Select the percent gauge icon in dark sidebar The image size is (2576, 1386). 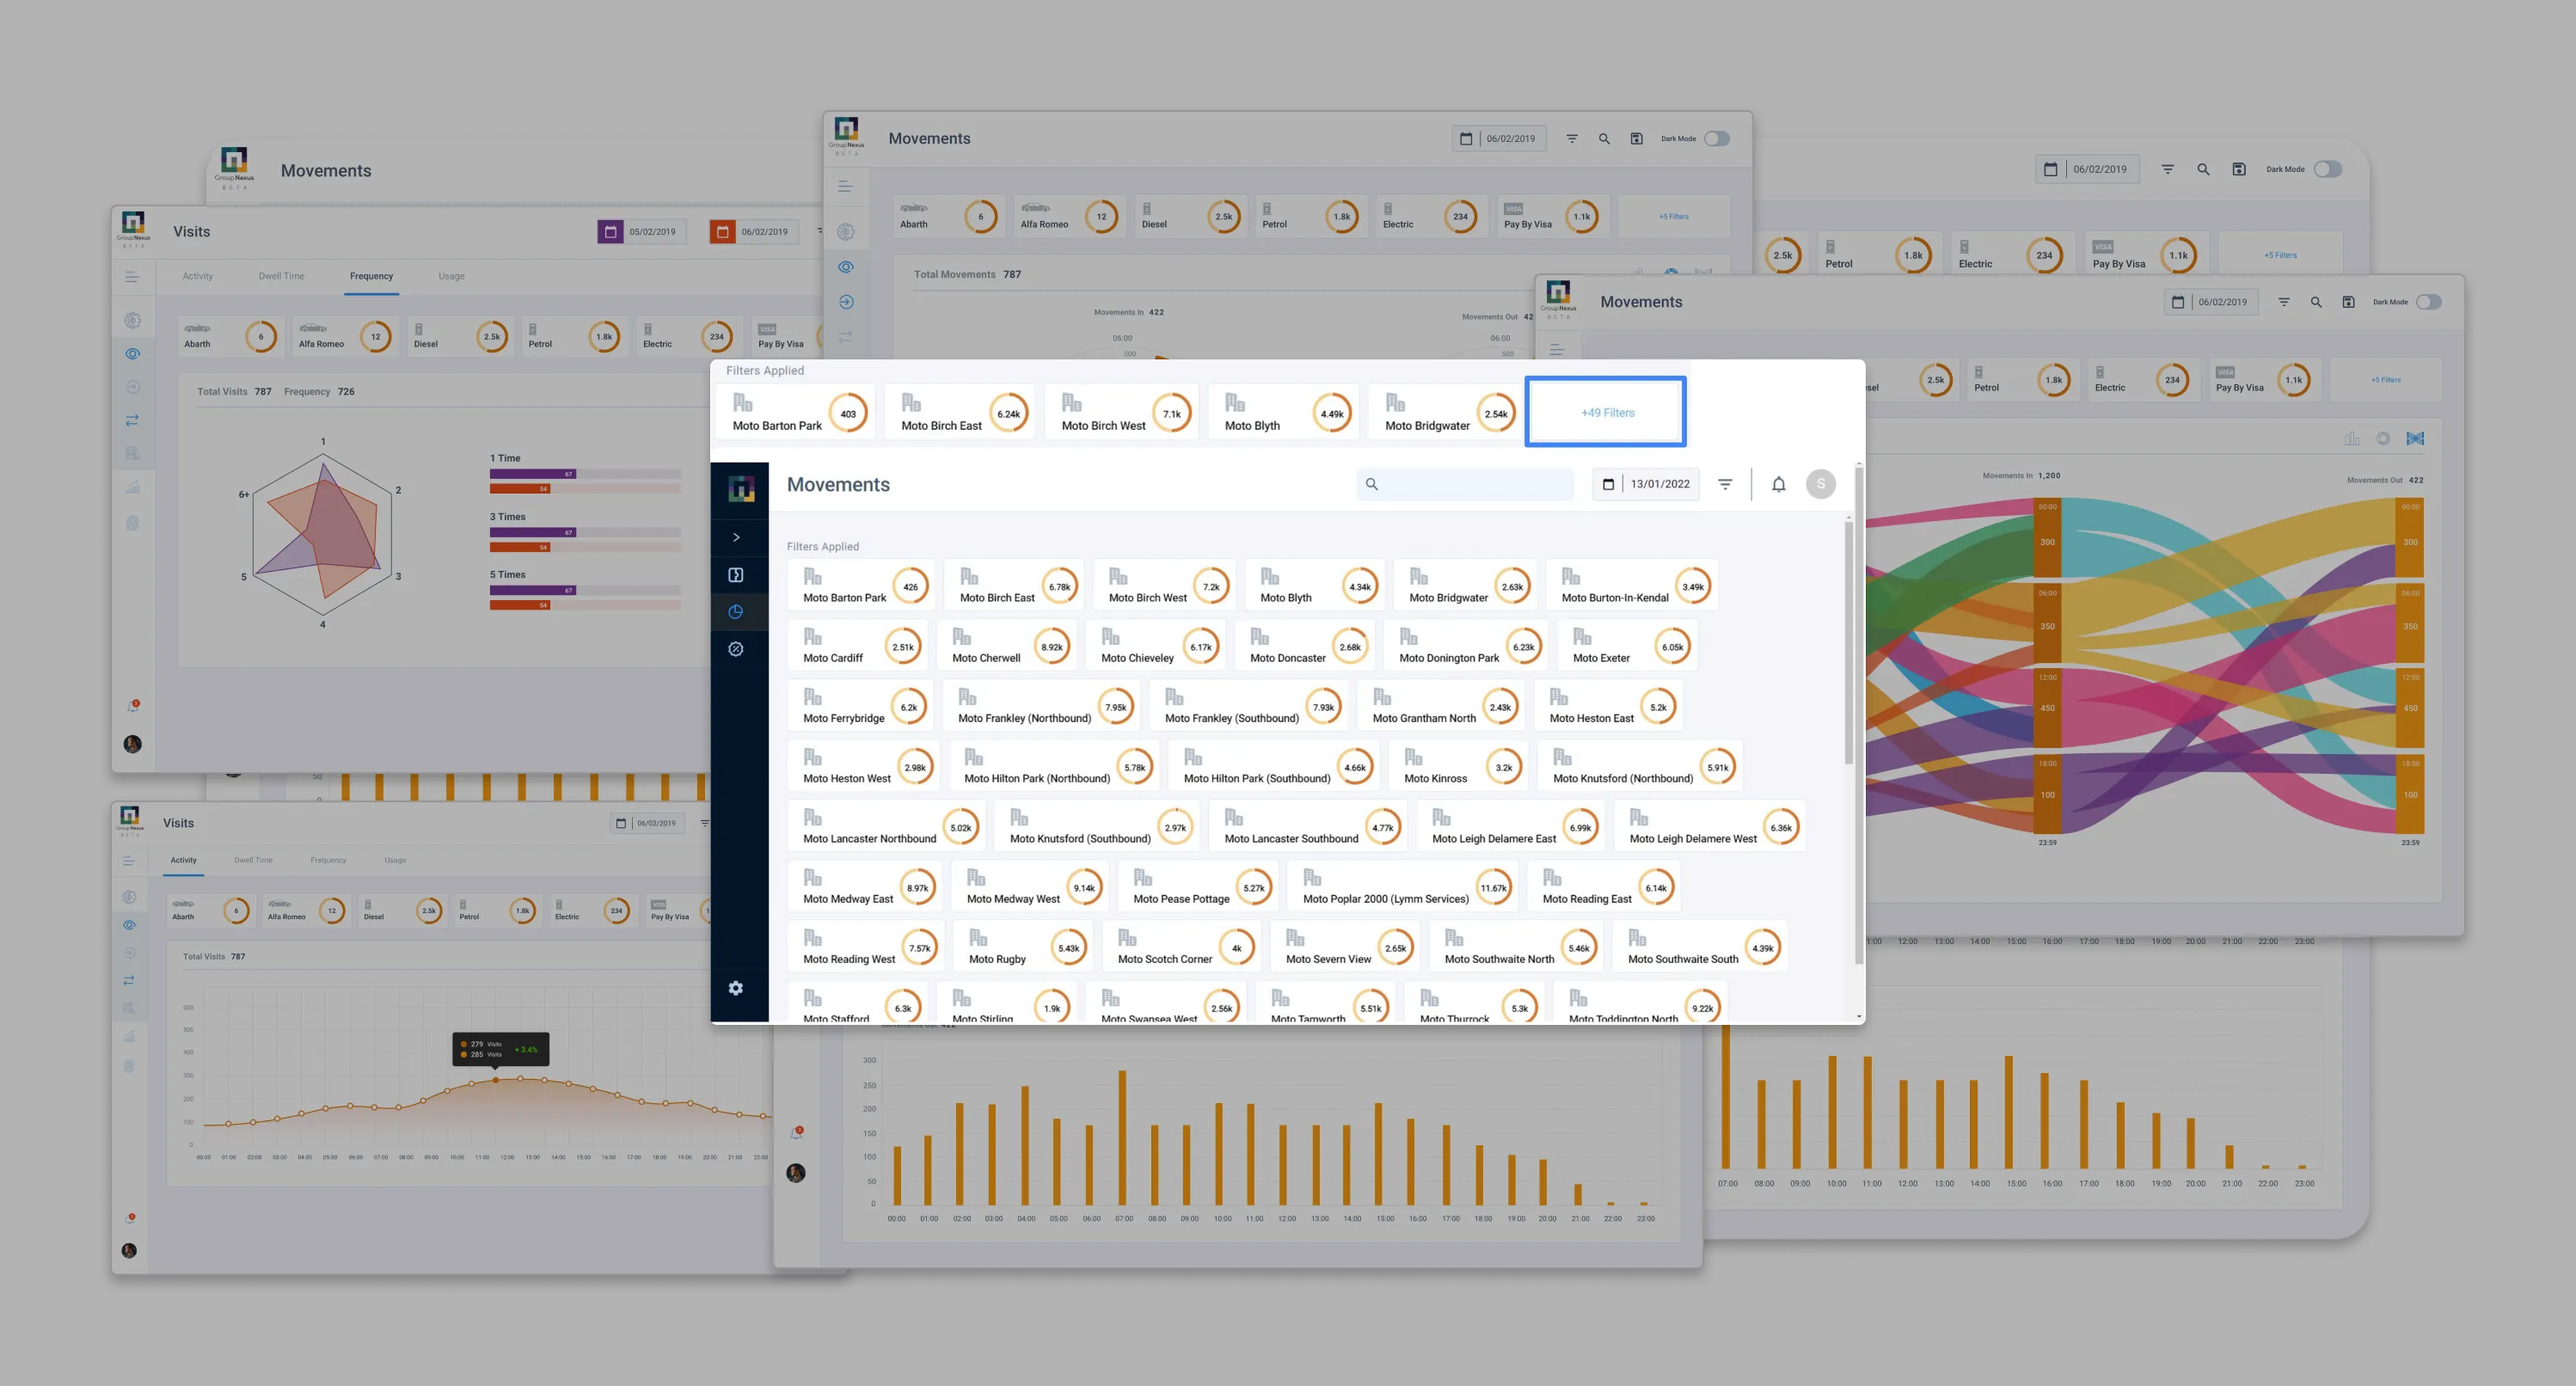pyautogui.click(x=736, y=649)
